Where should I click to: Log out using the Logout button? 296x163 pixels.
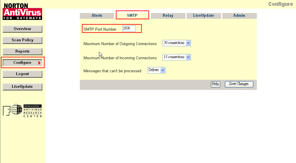tap(22, 74)
